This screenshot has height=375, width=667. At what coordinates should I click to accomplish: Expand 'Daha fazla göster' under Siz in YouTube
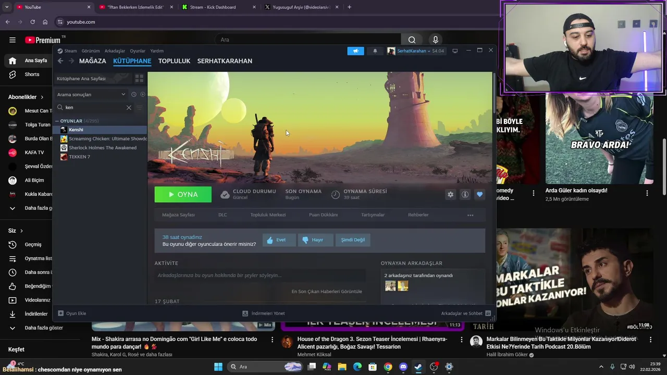click(x=13, y=328)
